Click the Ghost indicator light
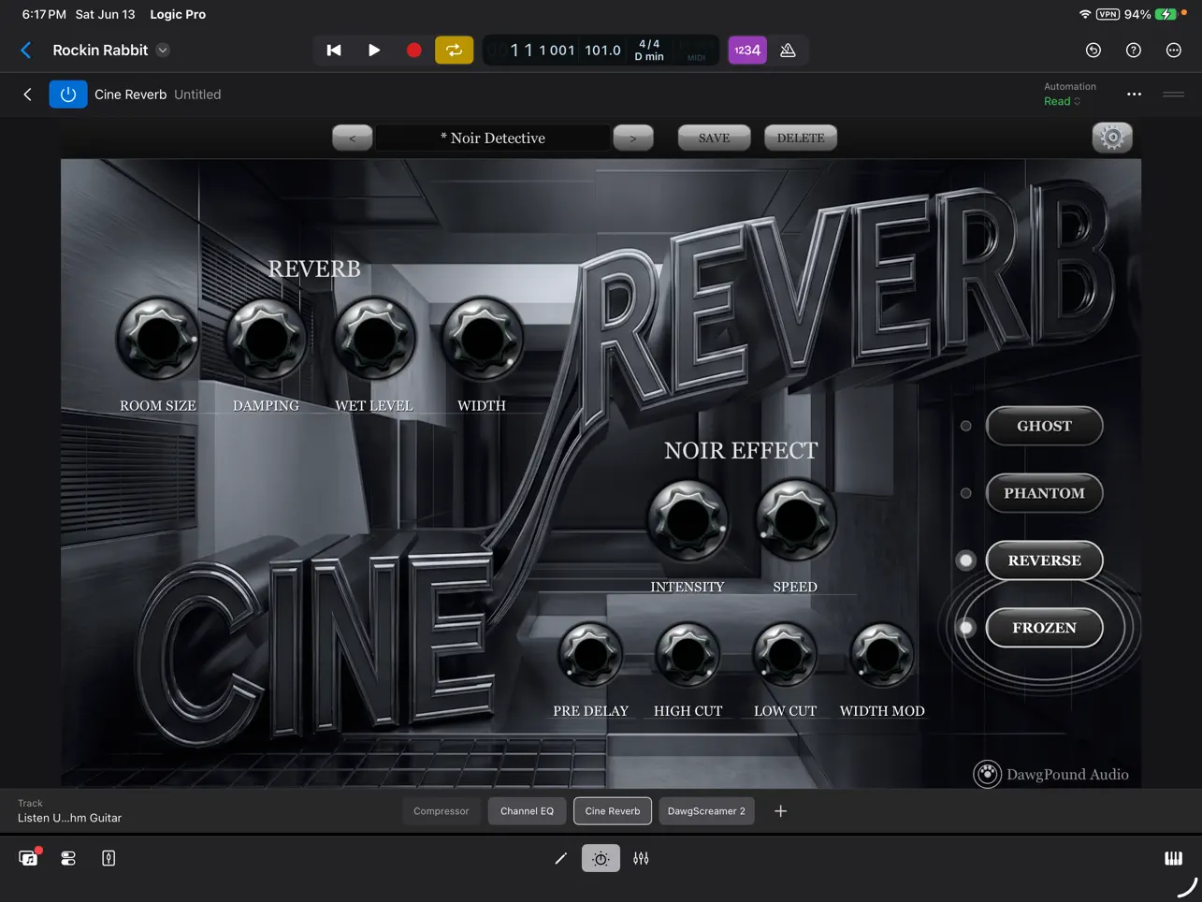 966,426
